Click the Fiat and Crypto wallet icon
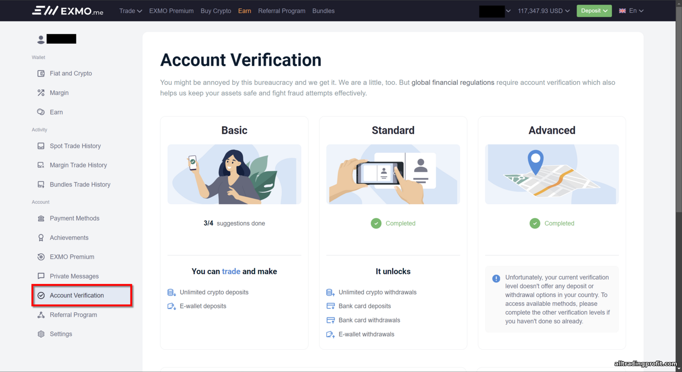Image resolution: width=682 pixels, height=372 pixels. (x=41, y=73)
